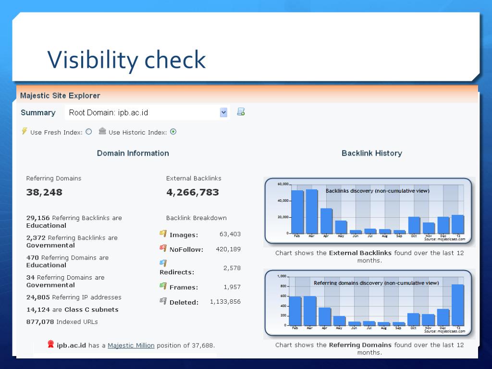Click the grey flag Deleted icon

tap(163, 301)
